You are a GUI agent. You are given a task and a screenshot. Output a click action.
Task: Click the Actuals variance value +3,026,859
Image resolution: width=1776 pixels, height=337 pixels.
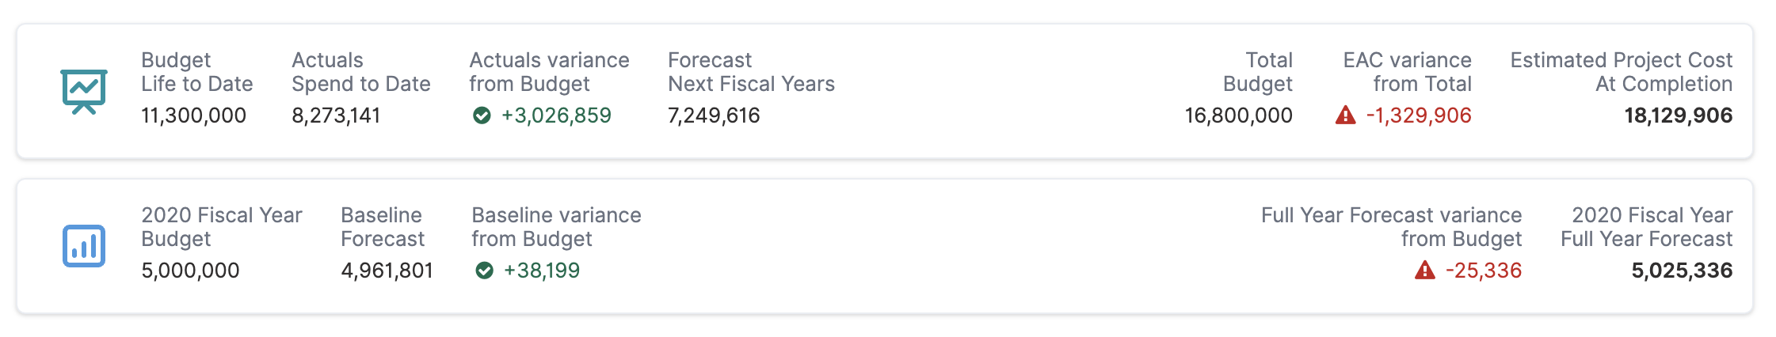556,115
